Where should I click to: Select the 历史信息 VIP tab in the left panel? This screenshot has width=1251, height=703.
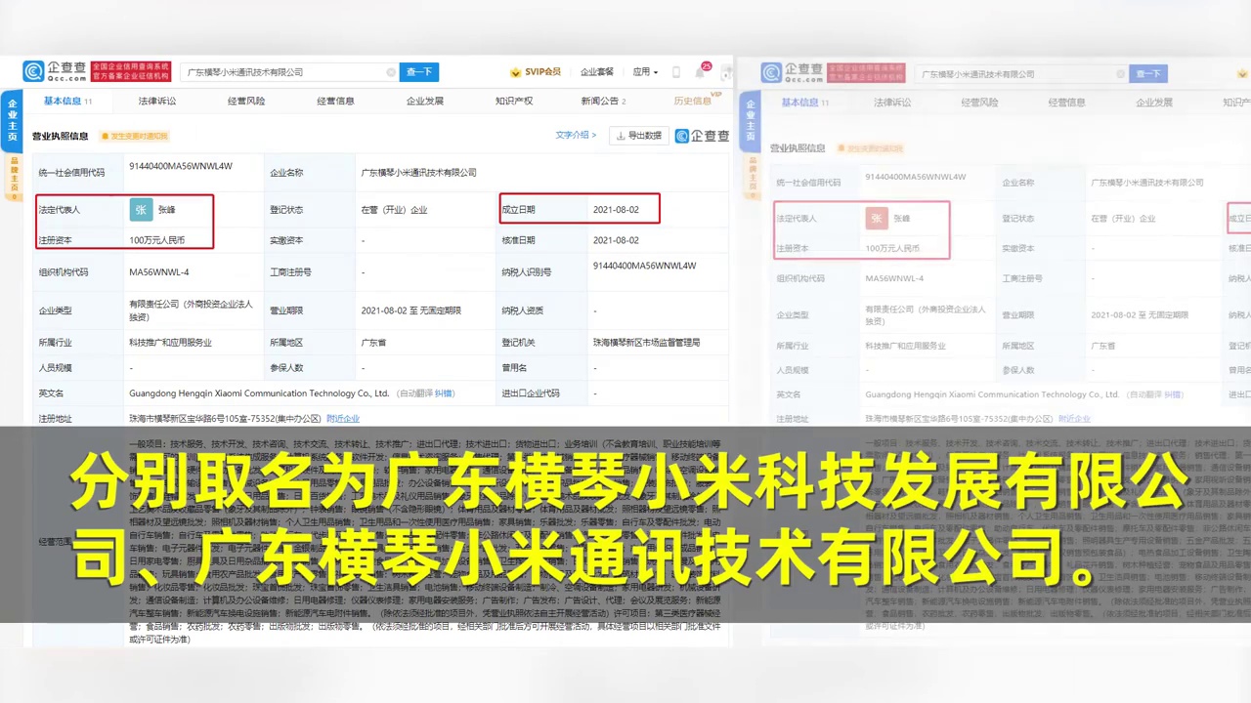click(695, 101)
